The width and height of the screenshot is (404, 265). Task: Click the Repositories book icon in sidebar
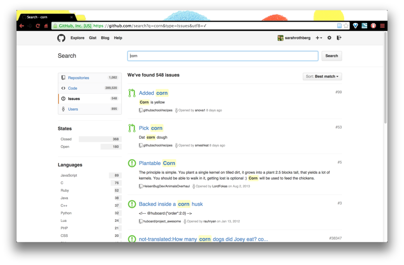pyautogui.click(x=63, y=78)
